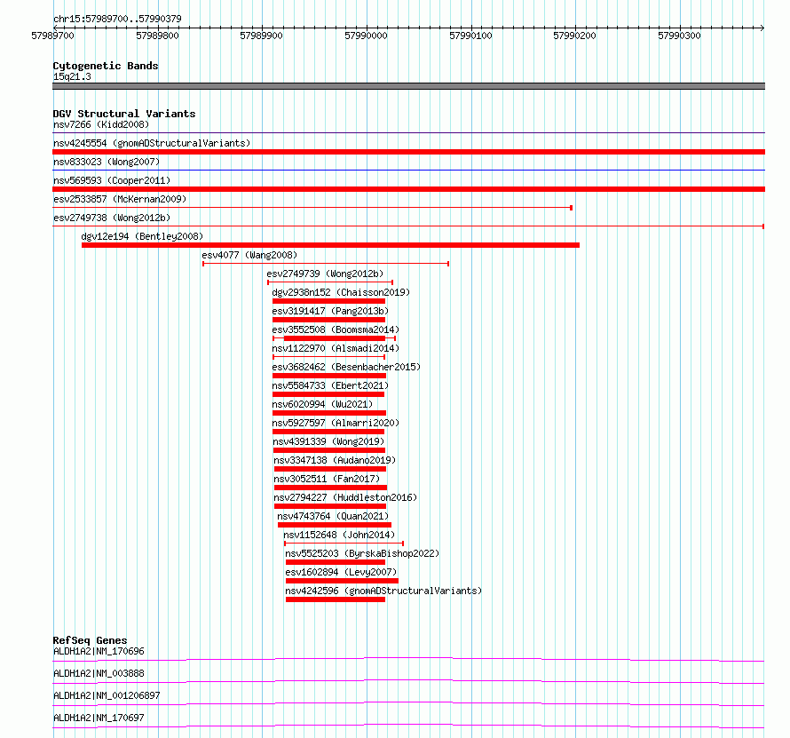Image resolution: width=790 pixels, height=738 pixels.
Task: Click the red bar under nsv4743764 label
Action: pos(335,525)
